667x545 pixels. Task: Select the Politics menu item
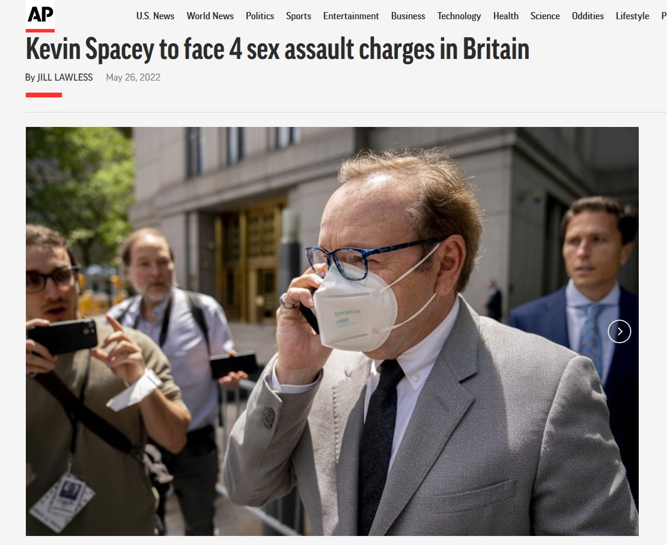coord(260,16)
